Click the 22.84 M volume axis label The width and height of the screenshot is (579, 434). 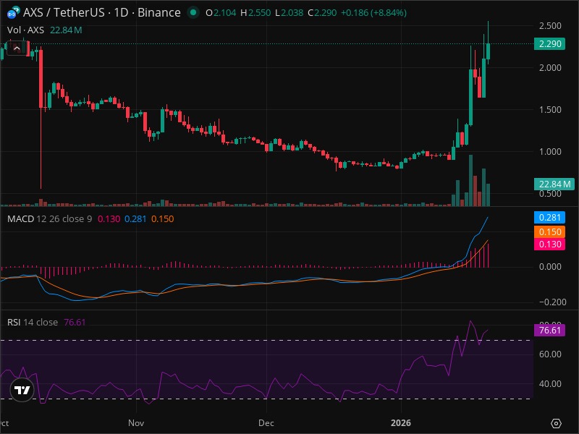[554, 184]
